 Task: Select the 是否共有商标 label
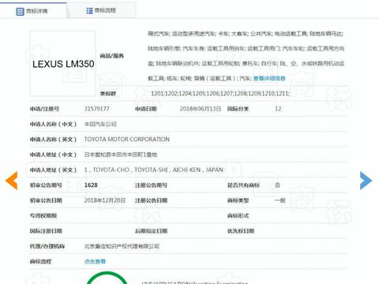[243, 185]
